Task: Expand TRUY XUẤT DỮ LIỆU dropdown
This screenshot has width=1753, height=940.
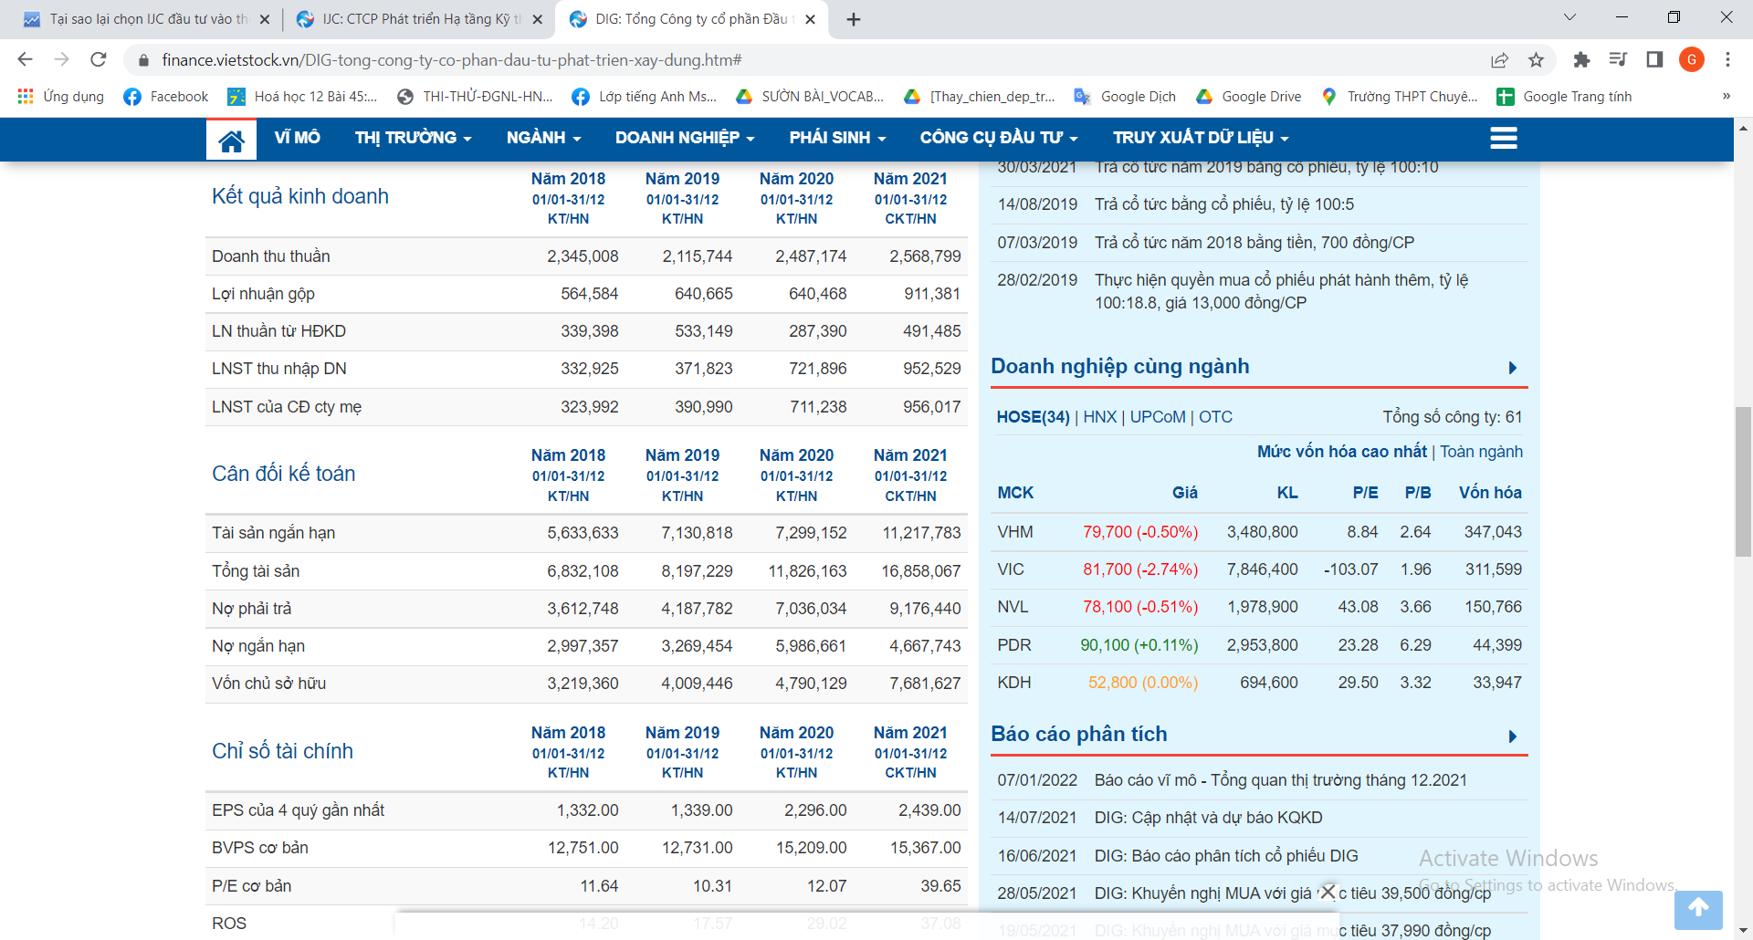Action: pyautogui.click(x=1201, y=138)
